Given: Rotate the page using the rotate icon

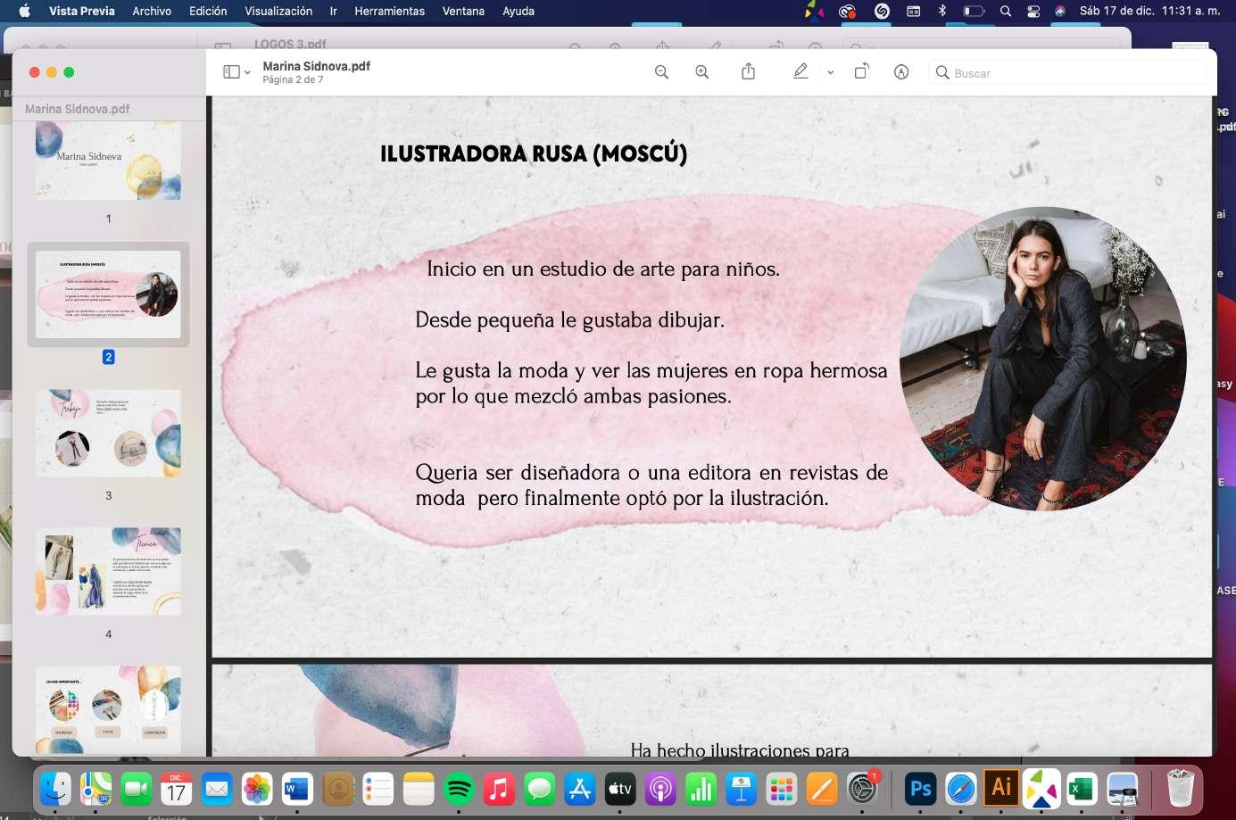Looking at the screenshot, I should (x=861, y=72).
